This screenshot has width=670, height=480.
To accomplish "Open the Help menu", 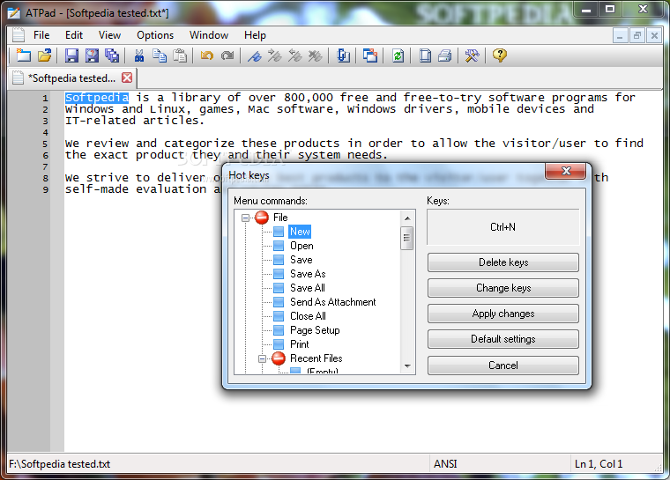I will point(255,35).
